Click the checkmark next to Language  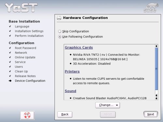tap(10, 26)
